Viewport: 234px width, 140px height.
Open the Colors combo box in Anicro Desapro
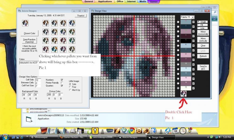point(28,63)
